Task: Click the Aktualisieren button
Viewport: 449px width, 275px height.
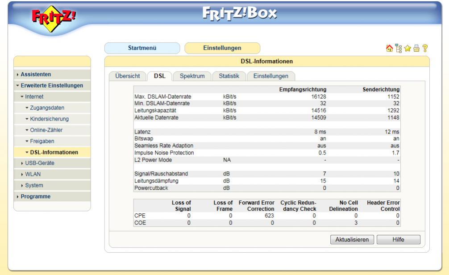Action: coord(352,239)
